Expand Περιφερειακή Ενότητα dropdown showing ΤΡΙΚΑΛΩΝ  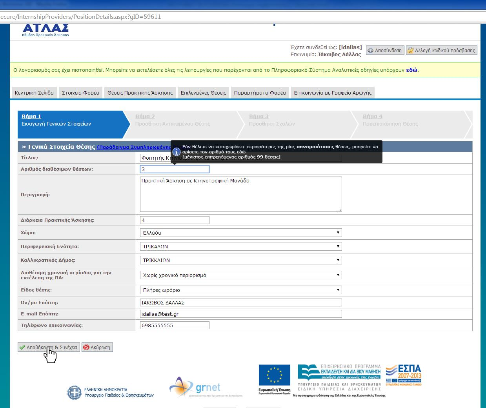(x=241, y=246)
